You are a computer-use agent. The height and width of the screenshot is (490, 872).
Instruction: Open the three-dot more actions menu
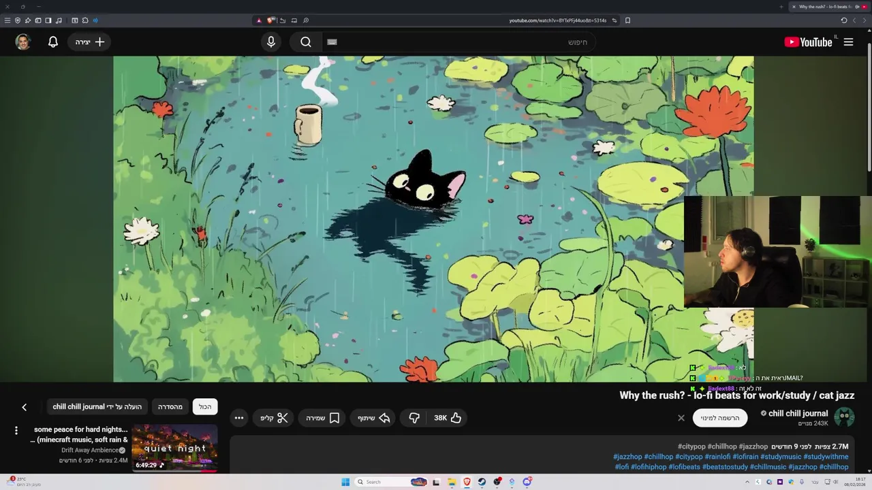pos(239,418)
